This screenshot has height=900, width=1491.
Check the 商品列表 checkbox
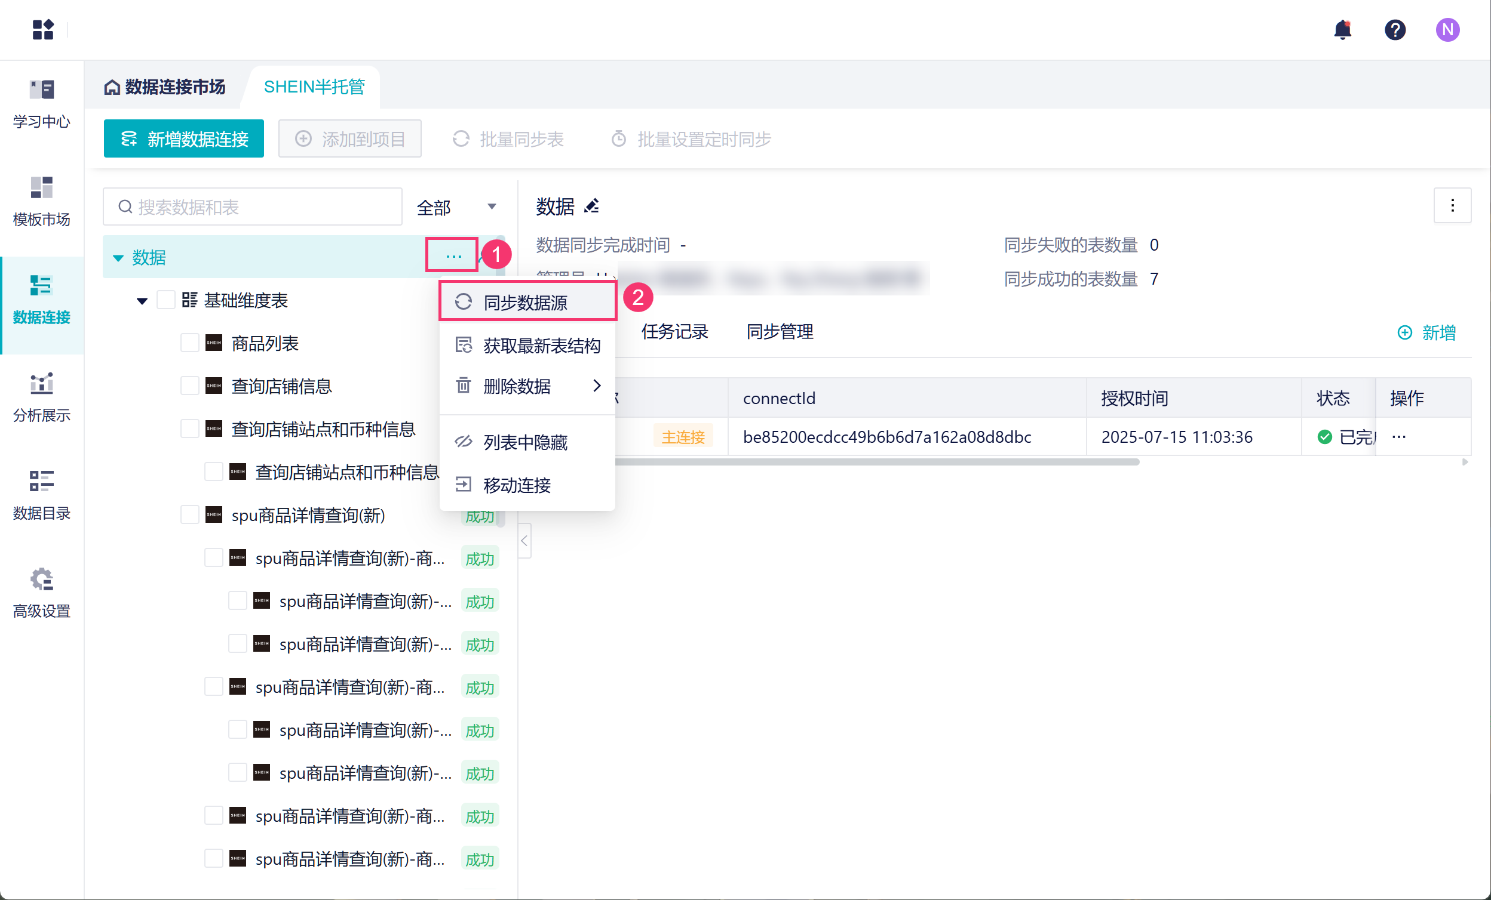point(190,343)
